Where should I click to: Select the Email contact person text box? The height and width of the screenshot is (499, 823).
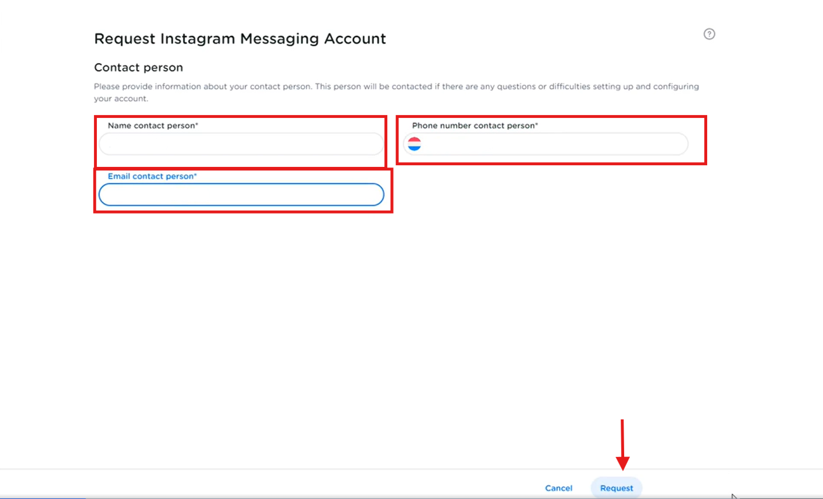point(241,195)
